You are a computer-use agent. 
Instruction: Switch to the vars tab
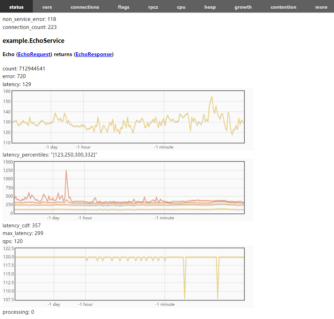pos(47,7)
